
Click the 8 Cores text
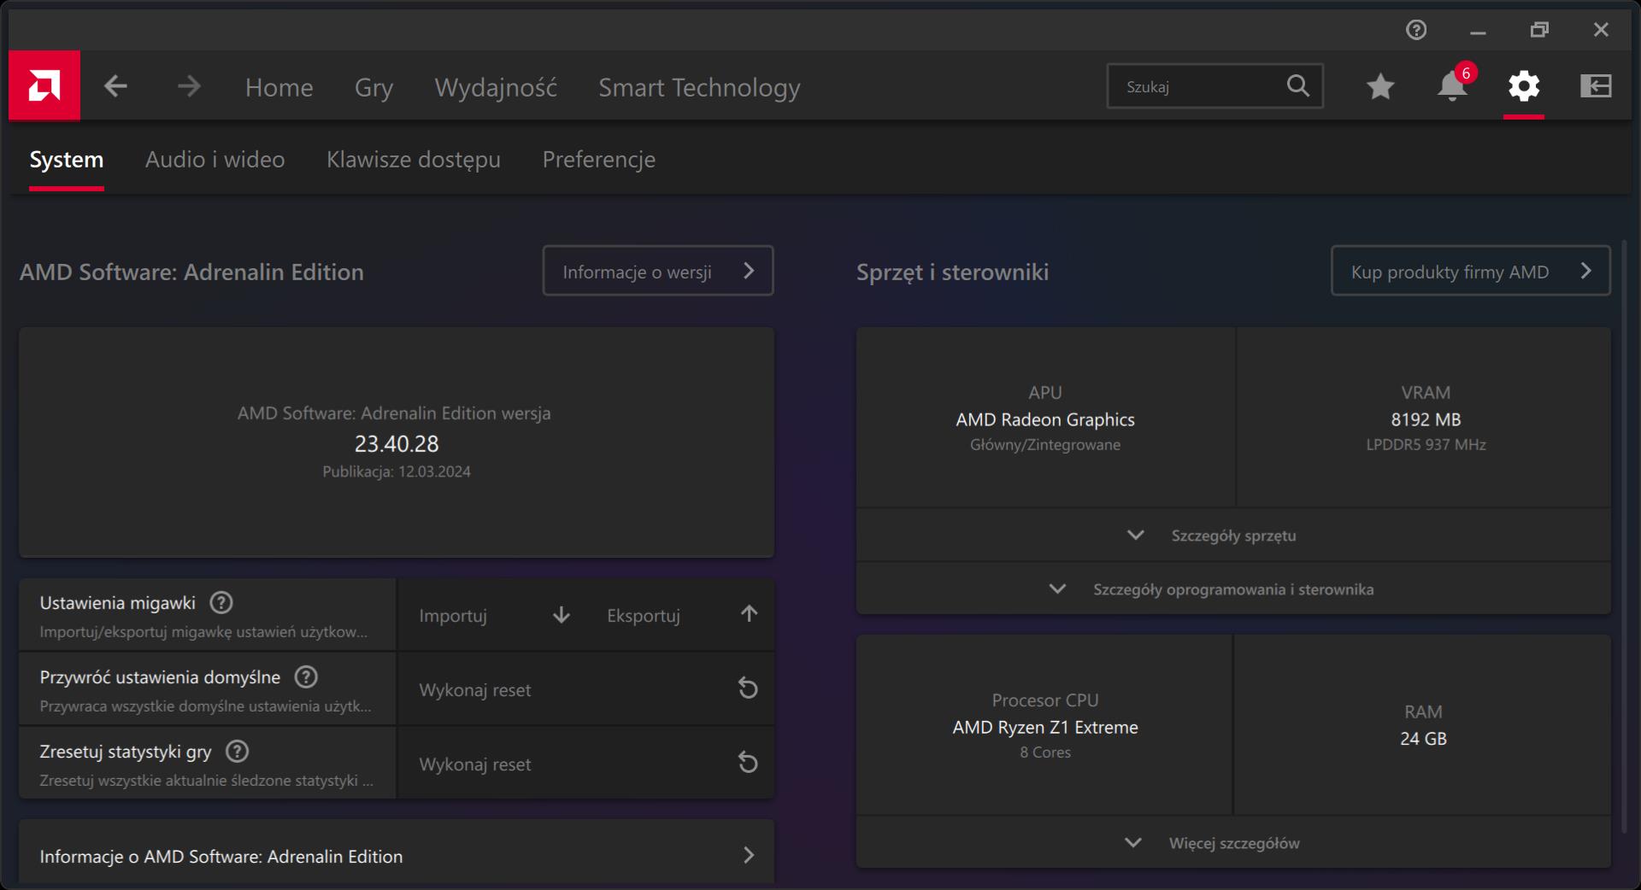point(1045,752)
